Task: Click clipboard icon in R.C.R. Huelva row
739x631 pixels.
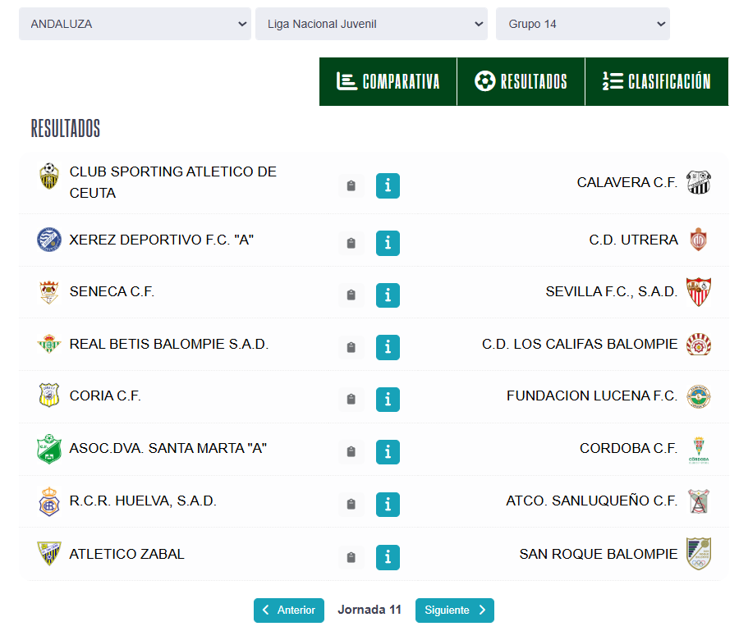Action: click(351, 505)
